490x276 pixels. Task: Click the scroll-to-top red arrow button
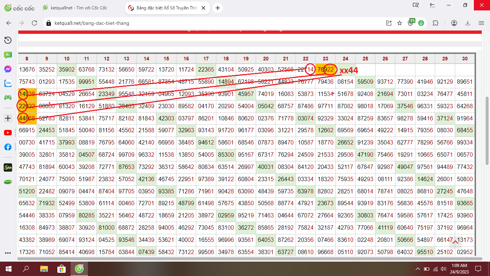click(455, 242)
